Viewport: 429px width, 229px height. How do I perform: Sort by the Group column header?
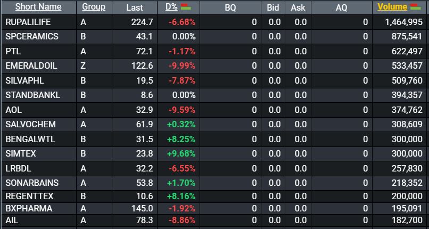(94, 7)
